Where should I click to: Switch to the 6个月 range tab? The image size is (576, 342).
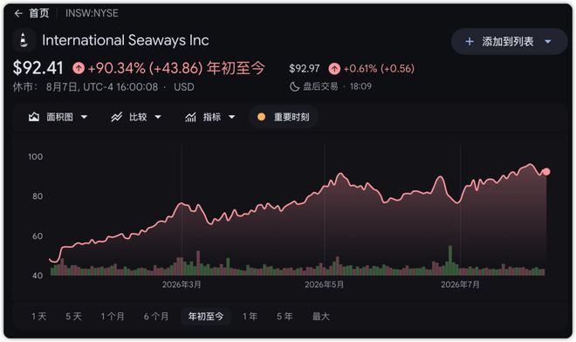coord(156,317)
